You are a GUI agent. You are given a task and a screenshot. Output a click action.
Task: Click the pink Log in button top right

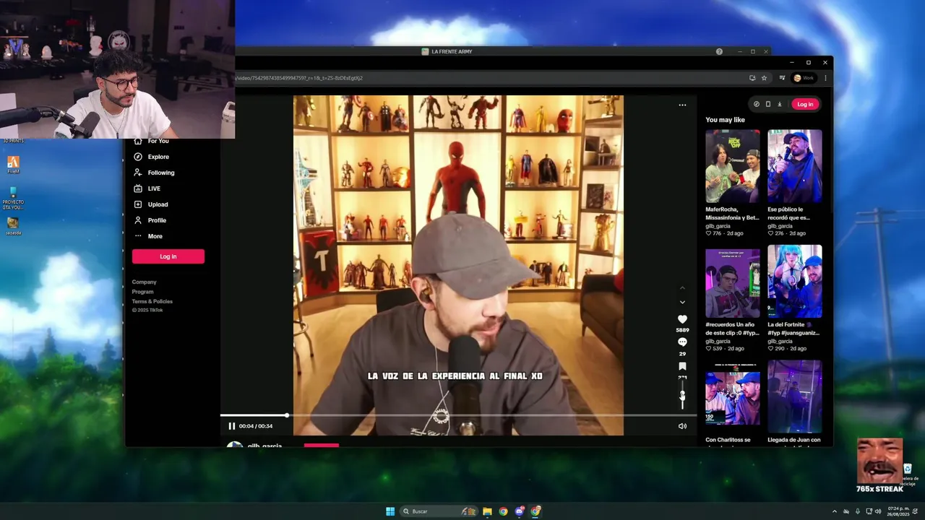tap(805, 104)
